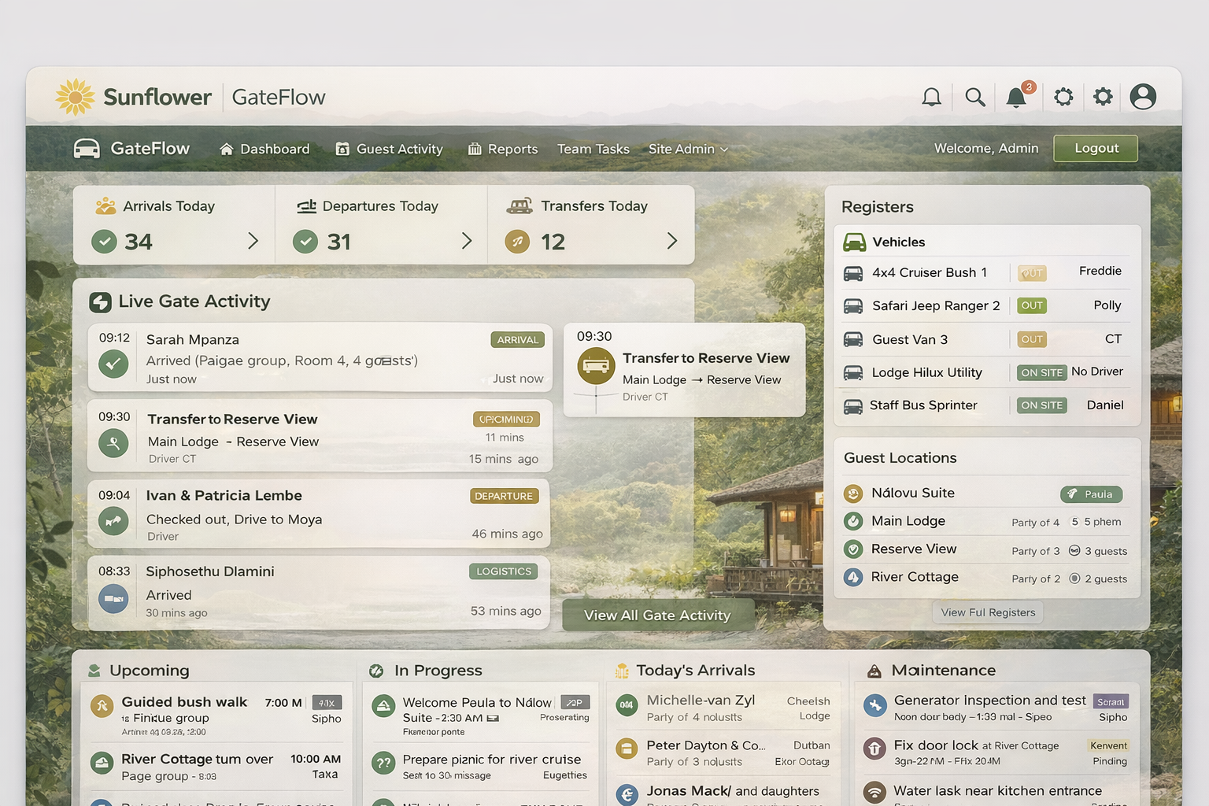Toggle Guest Van 3 OUT status
This screenshot has height=806, width=1209.
point(1031,339)
